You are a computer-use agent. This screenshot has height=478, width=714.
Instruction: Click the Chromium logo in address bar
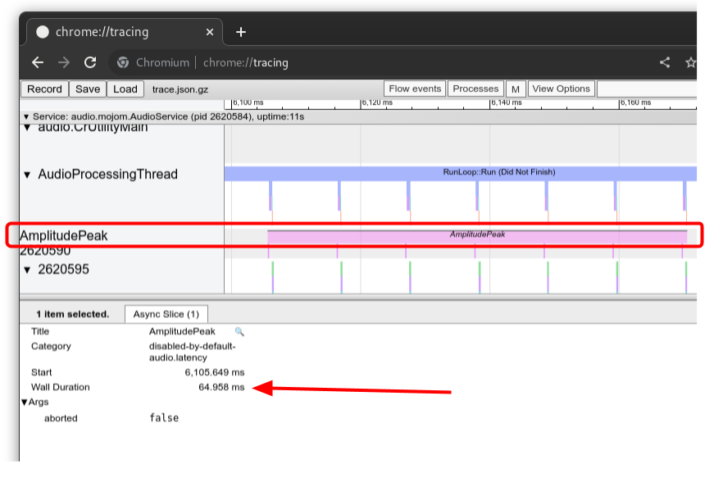(123, 62)
